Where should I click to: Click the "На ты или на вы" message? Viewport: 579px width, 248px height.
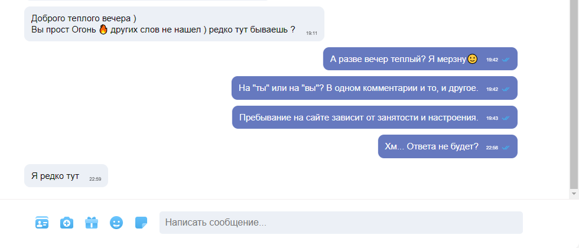(374, 88)
